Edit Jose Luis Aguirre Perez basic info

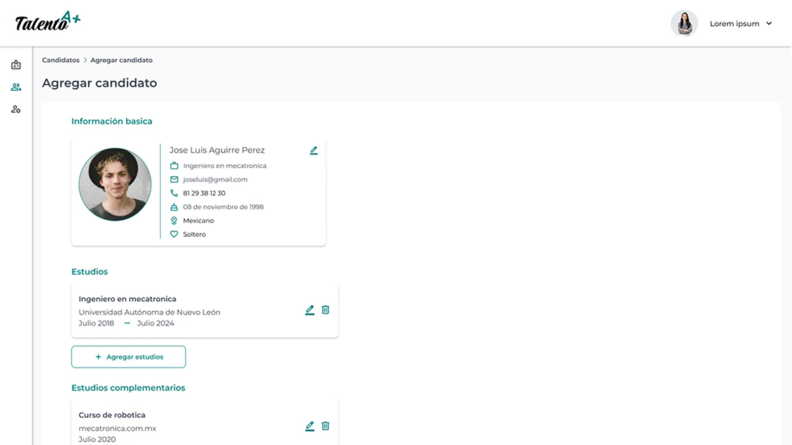[314, 150]
